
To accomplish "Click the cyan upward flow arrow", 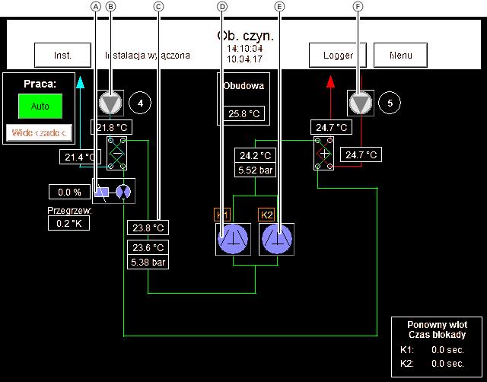I will (x=80, y=82).
